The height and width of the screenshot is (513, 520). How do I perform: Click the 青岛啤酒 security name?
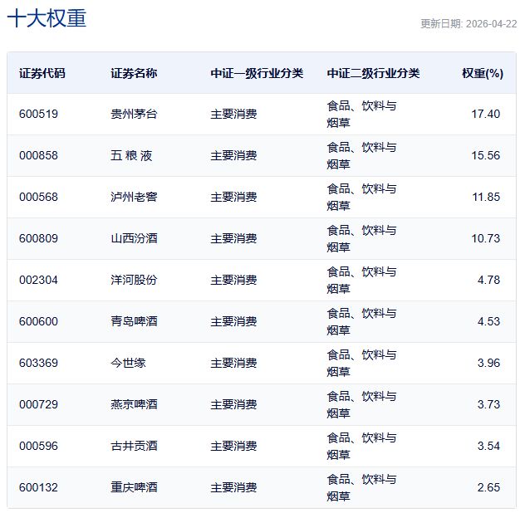click(x=134, y=321)
